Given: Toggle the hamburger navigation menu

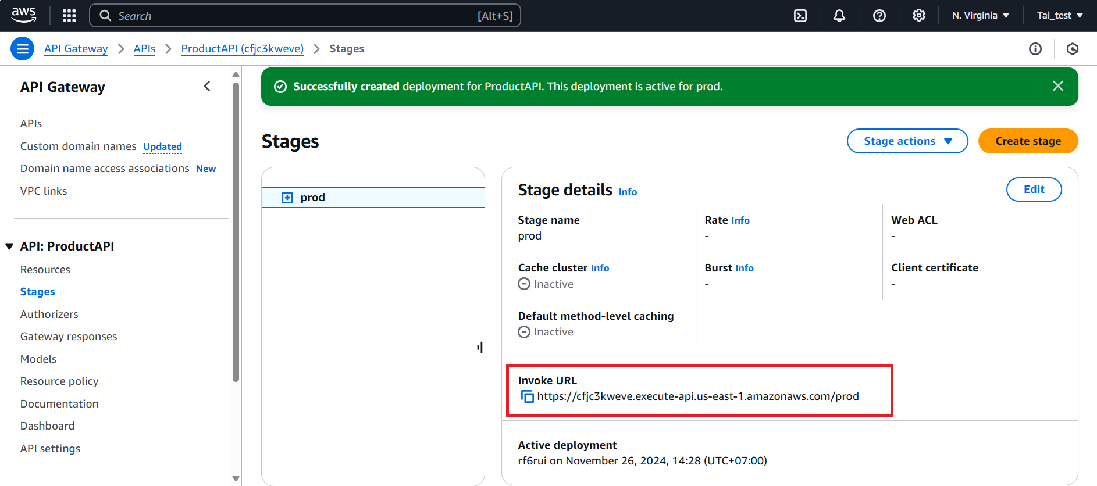Looking at the screenshot, I should (22, 49).
